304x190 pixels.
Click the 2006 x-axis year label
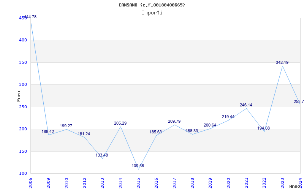click(x=31, y=183)
